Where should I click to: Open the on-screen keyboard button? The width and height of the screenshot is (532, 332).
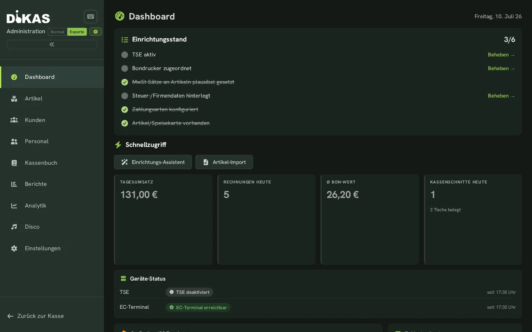91,17
